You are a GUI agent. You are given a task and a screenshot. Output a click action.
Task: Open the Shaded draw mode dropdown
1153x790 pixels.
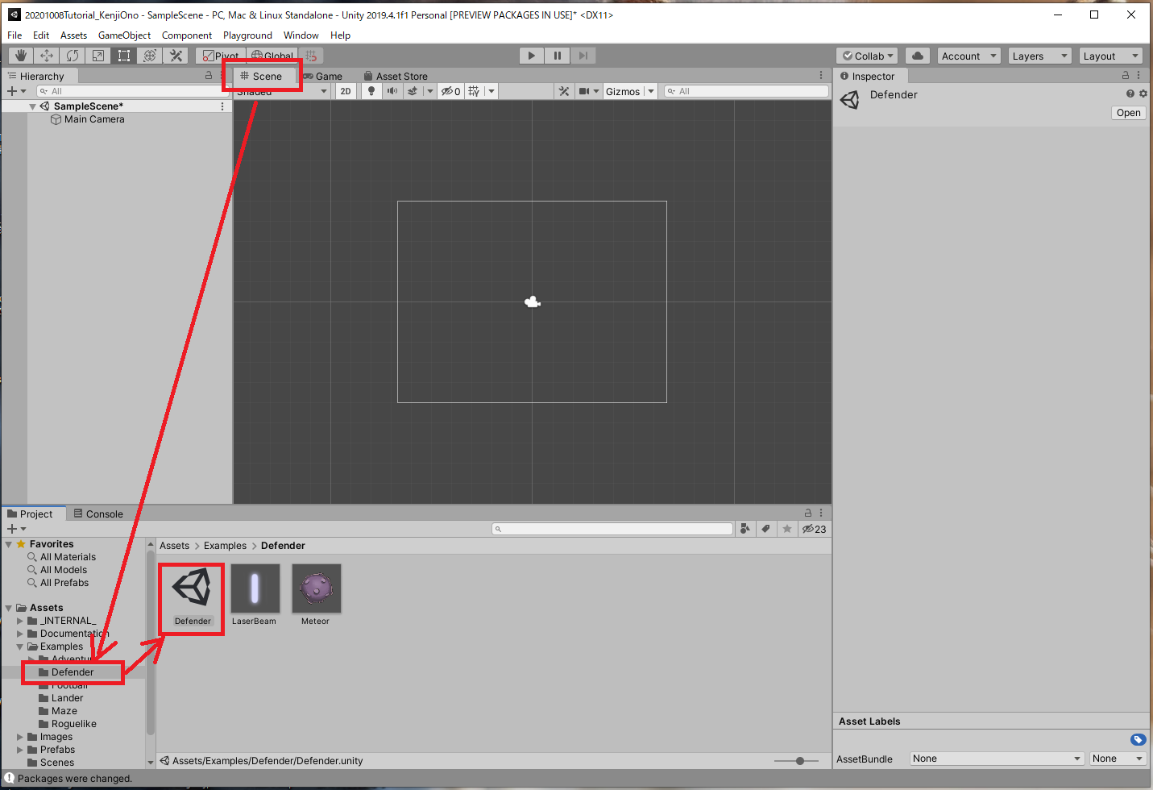coord(283,91)
